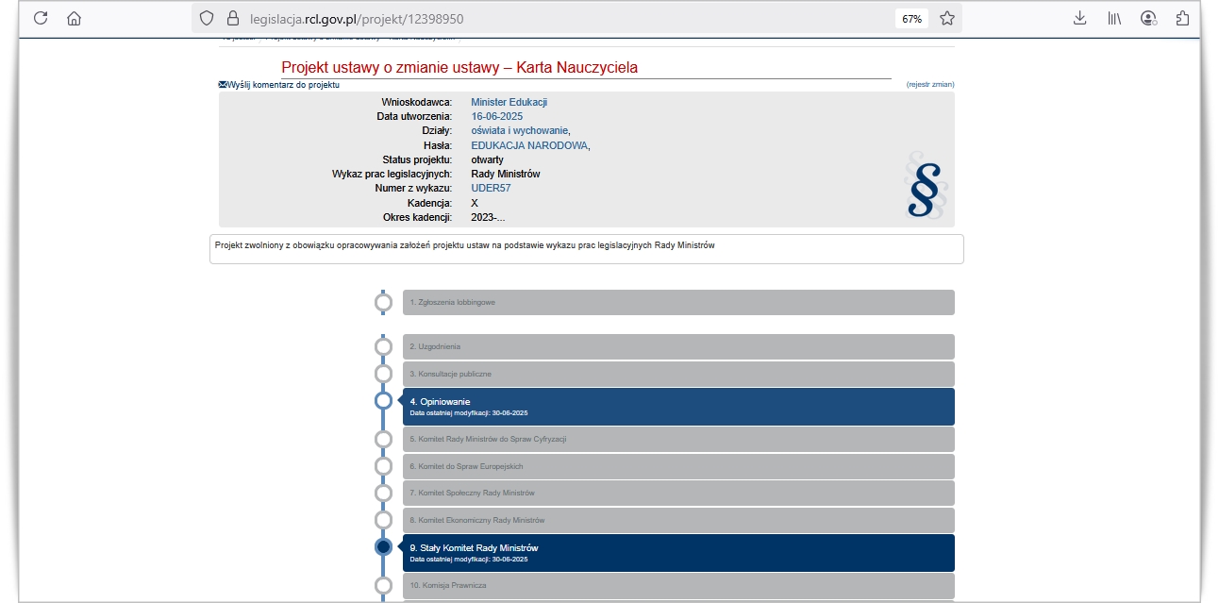Reset the 67% zoom level indicator
This screenshot has width=1219, height=603.
(x=911, y=19)
